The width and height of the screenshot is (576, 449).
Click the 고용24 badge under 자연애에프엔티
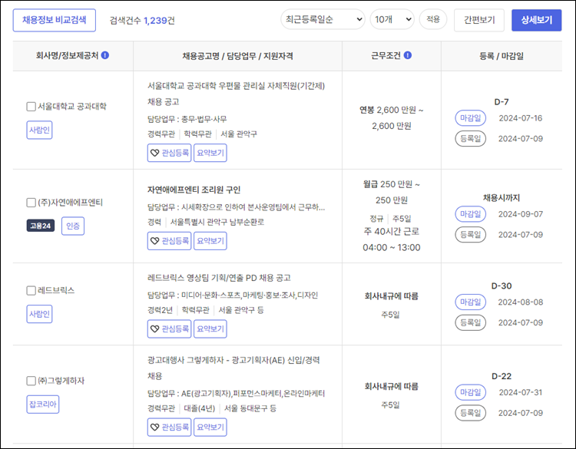click(x=41, y=226)
